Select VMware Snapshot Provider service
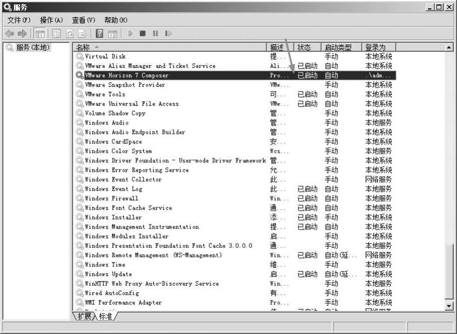 click(x=234, y=84)
